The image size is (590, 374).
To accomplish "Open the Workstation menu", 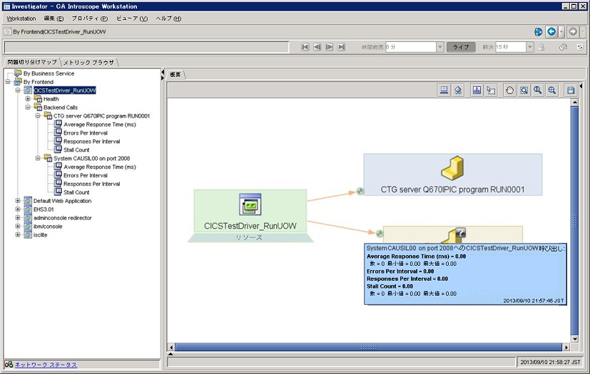I will coord(21,19).
